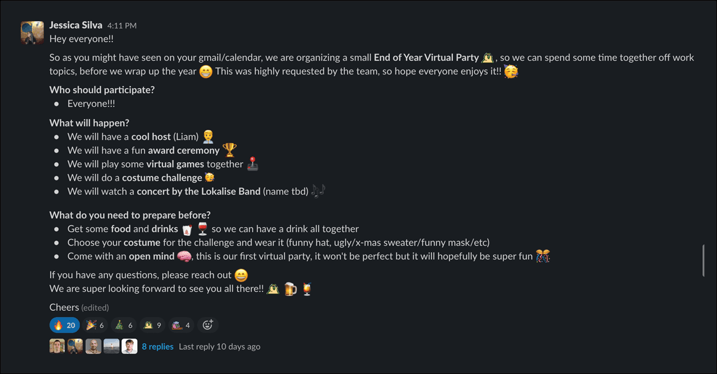Open the 8 replies thread
The image size is (717, 374).
click(x=158, y=346)
